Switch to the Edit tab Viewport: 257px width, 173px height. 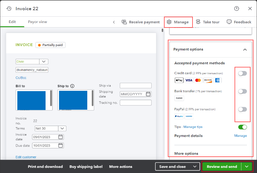pos(12,22)
